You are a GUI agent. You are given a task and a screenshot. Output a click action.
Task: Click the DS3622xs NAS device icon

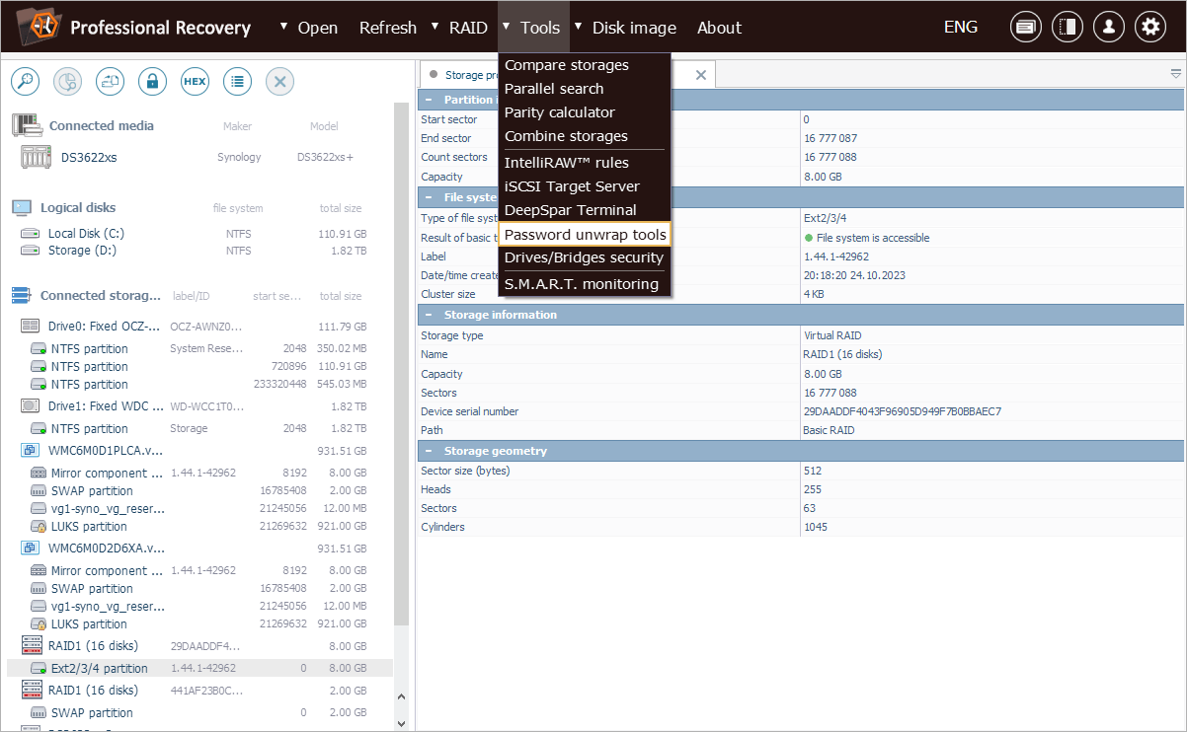click(36, 157)
